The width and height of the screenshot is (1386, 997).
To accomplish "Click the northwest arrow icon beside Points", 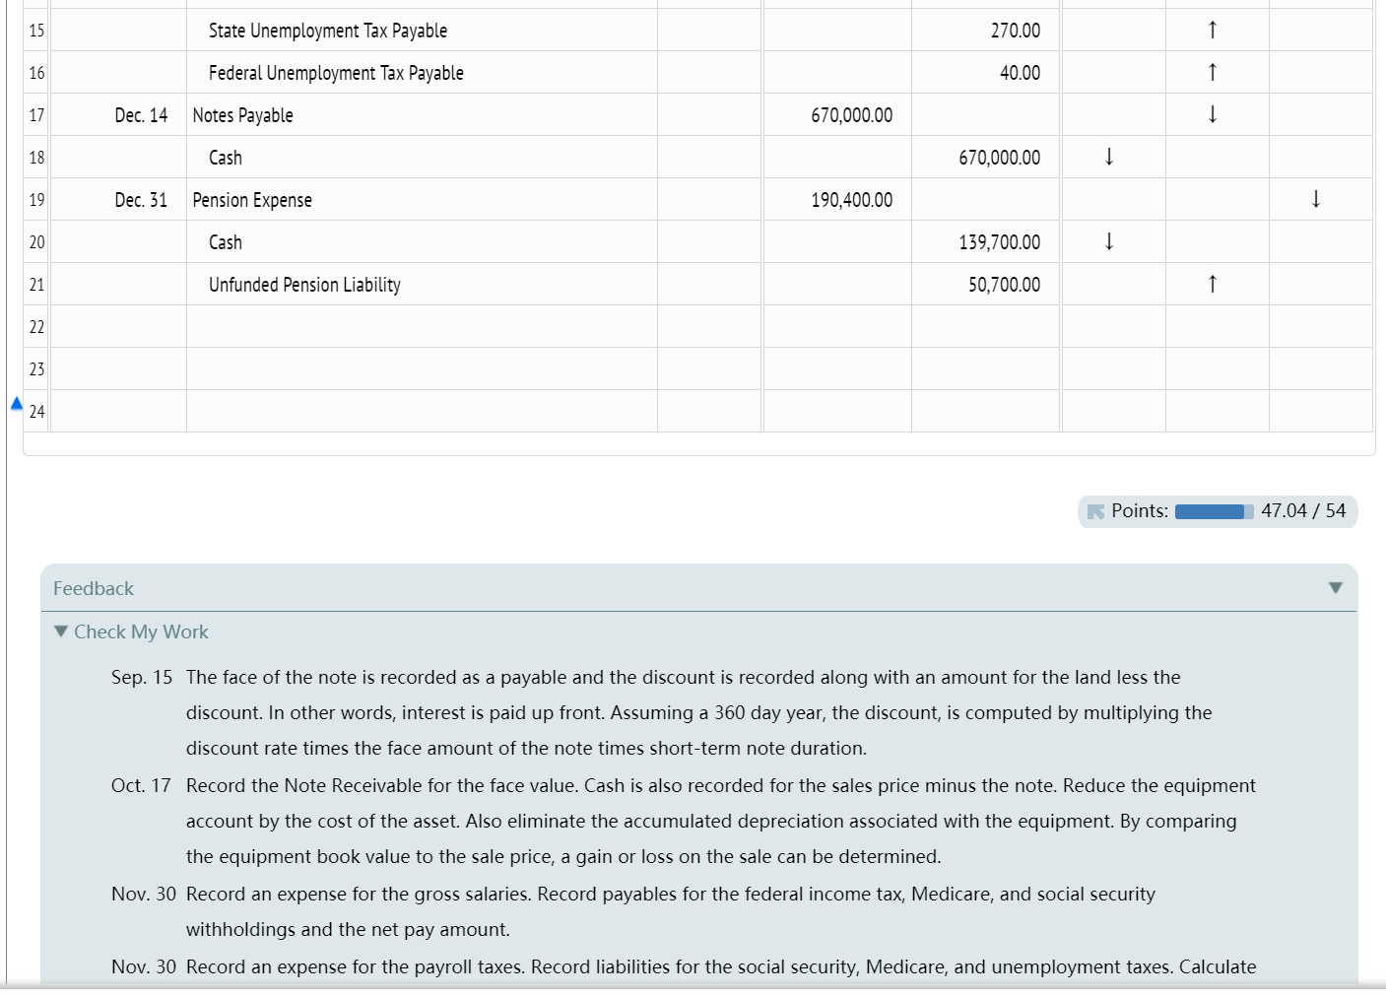I will [1095, 511].
